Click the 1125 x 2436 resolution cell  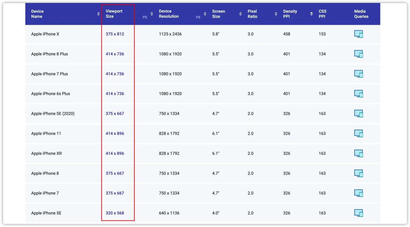(x=170, y=34)
